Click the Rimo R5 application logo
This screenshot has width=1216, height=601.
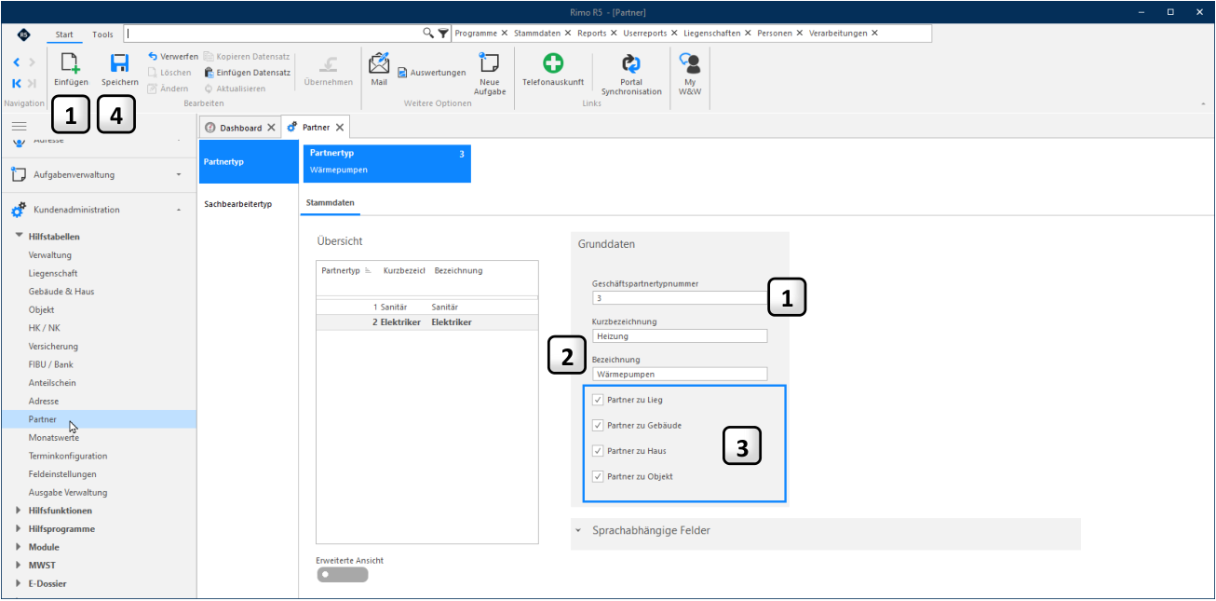[24, 34]
